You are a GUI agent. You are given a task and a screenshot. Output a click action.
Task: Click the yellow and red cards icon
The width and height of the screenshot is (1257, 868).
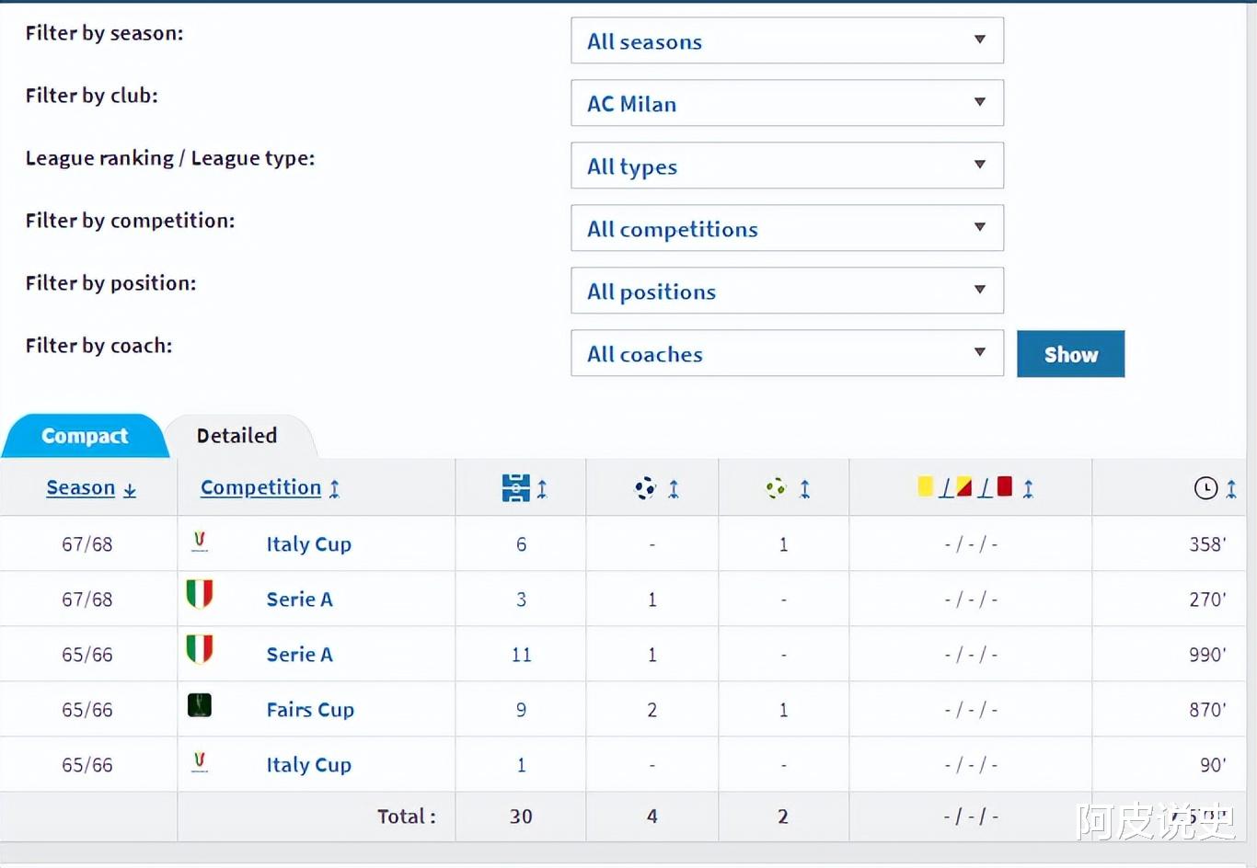click(x=964, y=487)
